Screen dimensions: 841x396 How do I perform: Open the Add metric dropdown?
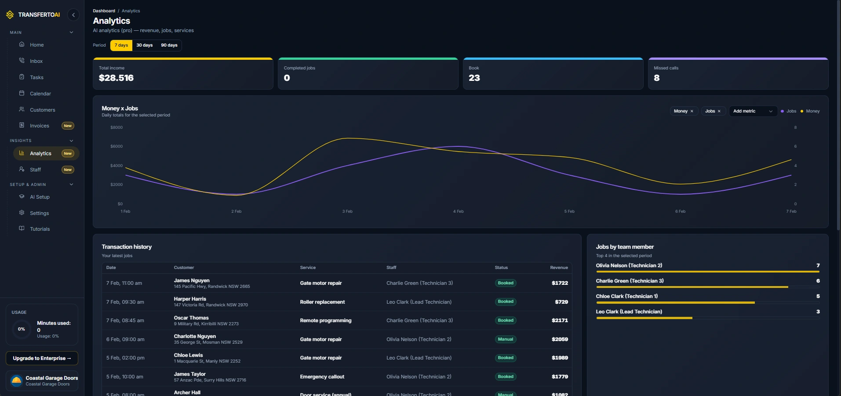pos(753,111)
